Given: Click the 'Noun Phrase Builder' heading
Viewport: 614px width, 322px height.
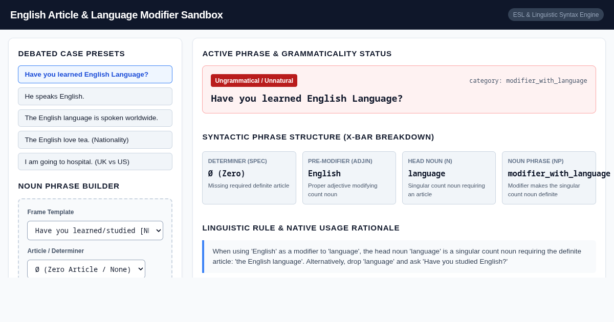Looking at the screenshot, I should pyautogui.click(x=69, y=186).
